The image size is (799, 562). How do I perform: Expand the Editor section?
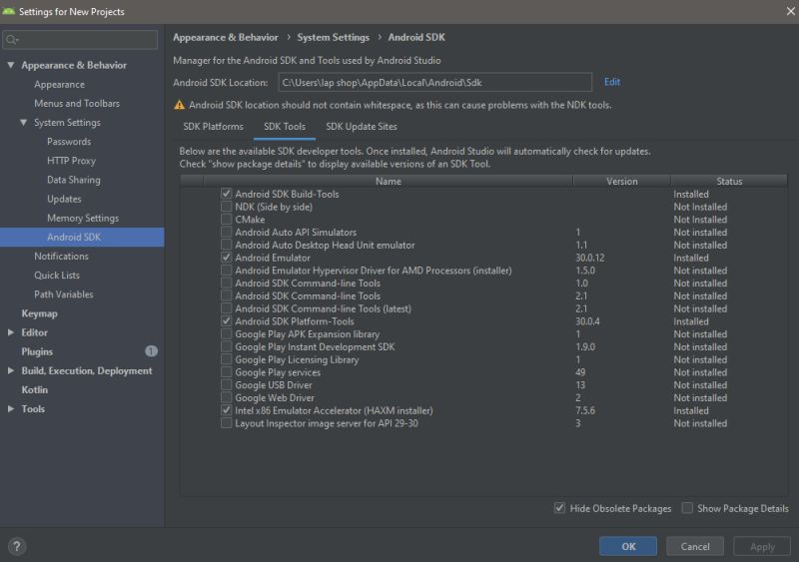point(11,332)
